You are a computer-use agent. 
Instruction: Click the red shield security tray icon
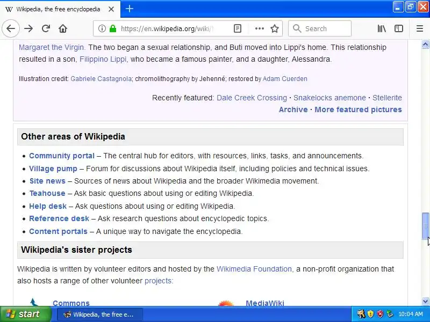380,314
